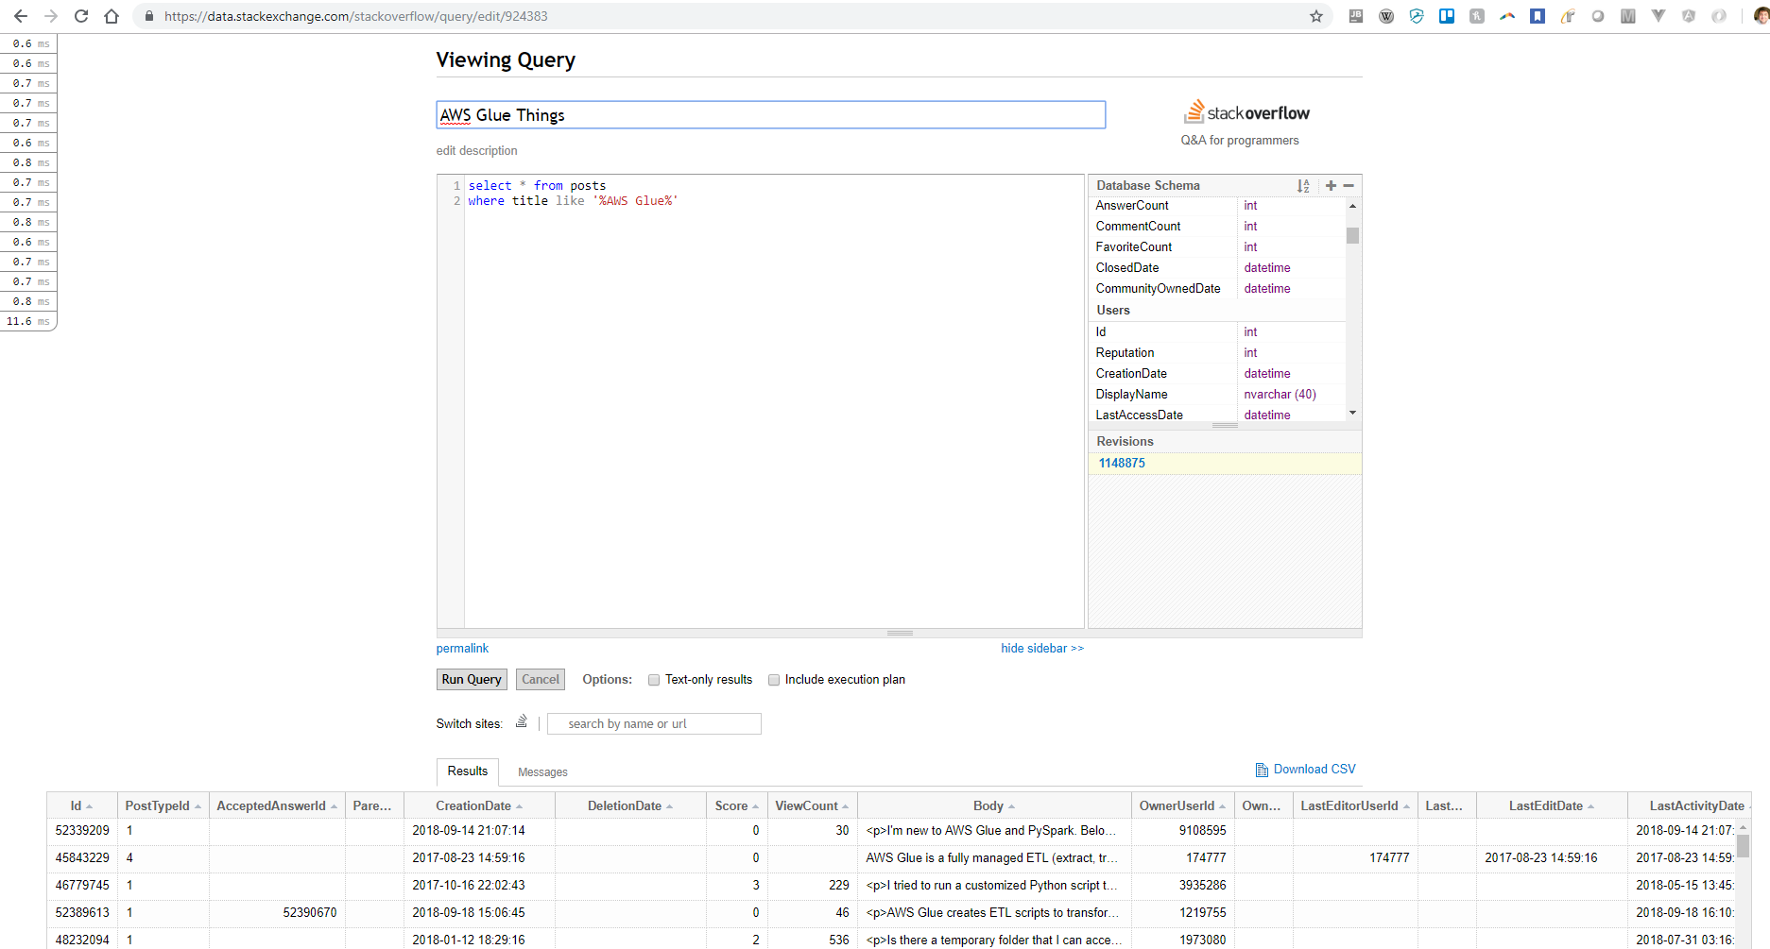
Task: Sort results by DeletionDate column
Action: [x=630, y=805]
